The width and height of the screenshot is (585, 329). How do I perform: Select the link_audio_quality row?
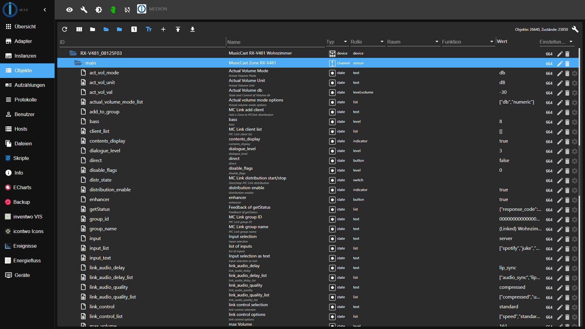click(x=318, y=287)
